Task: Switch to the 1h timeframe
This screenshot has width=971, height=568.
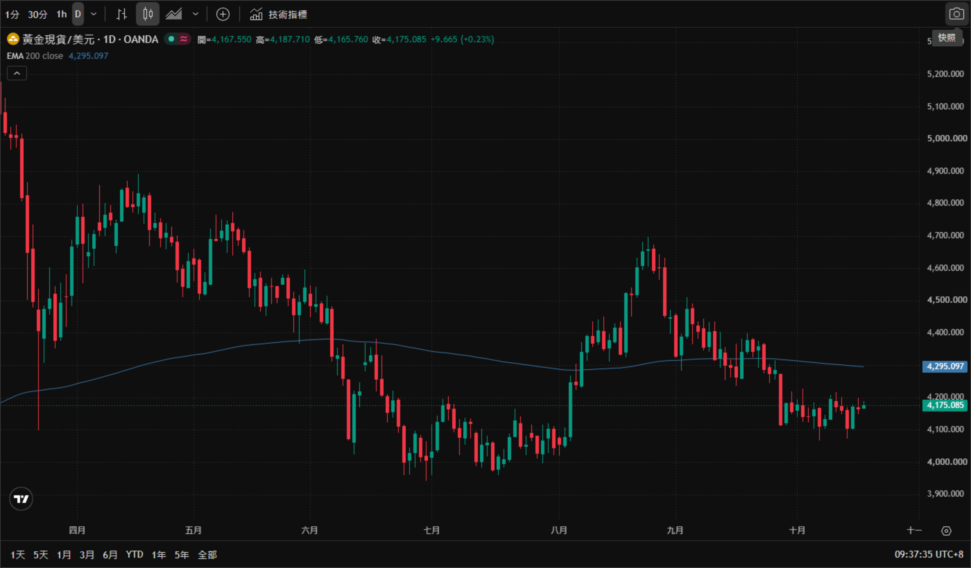Action: (62, 15)
